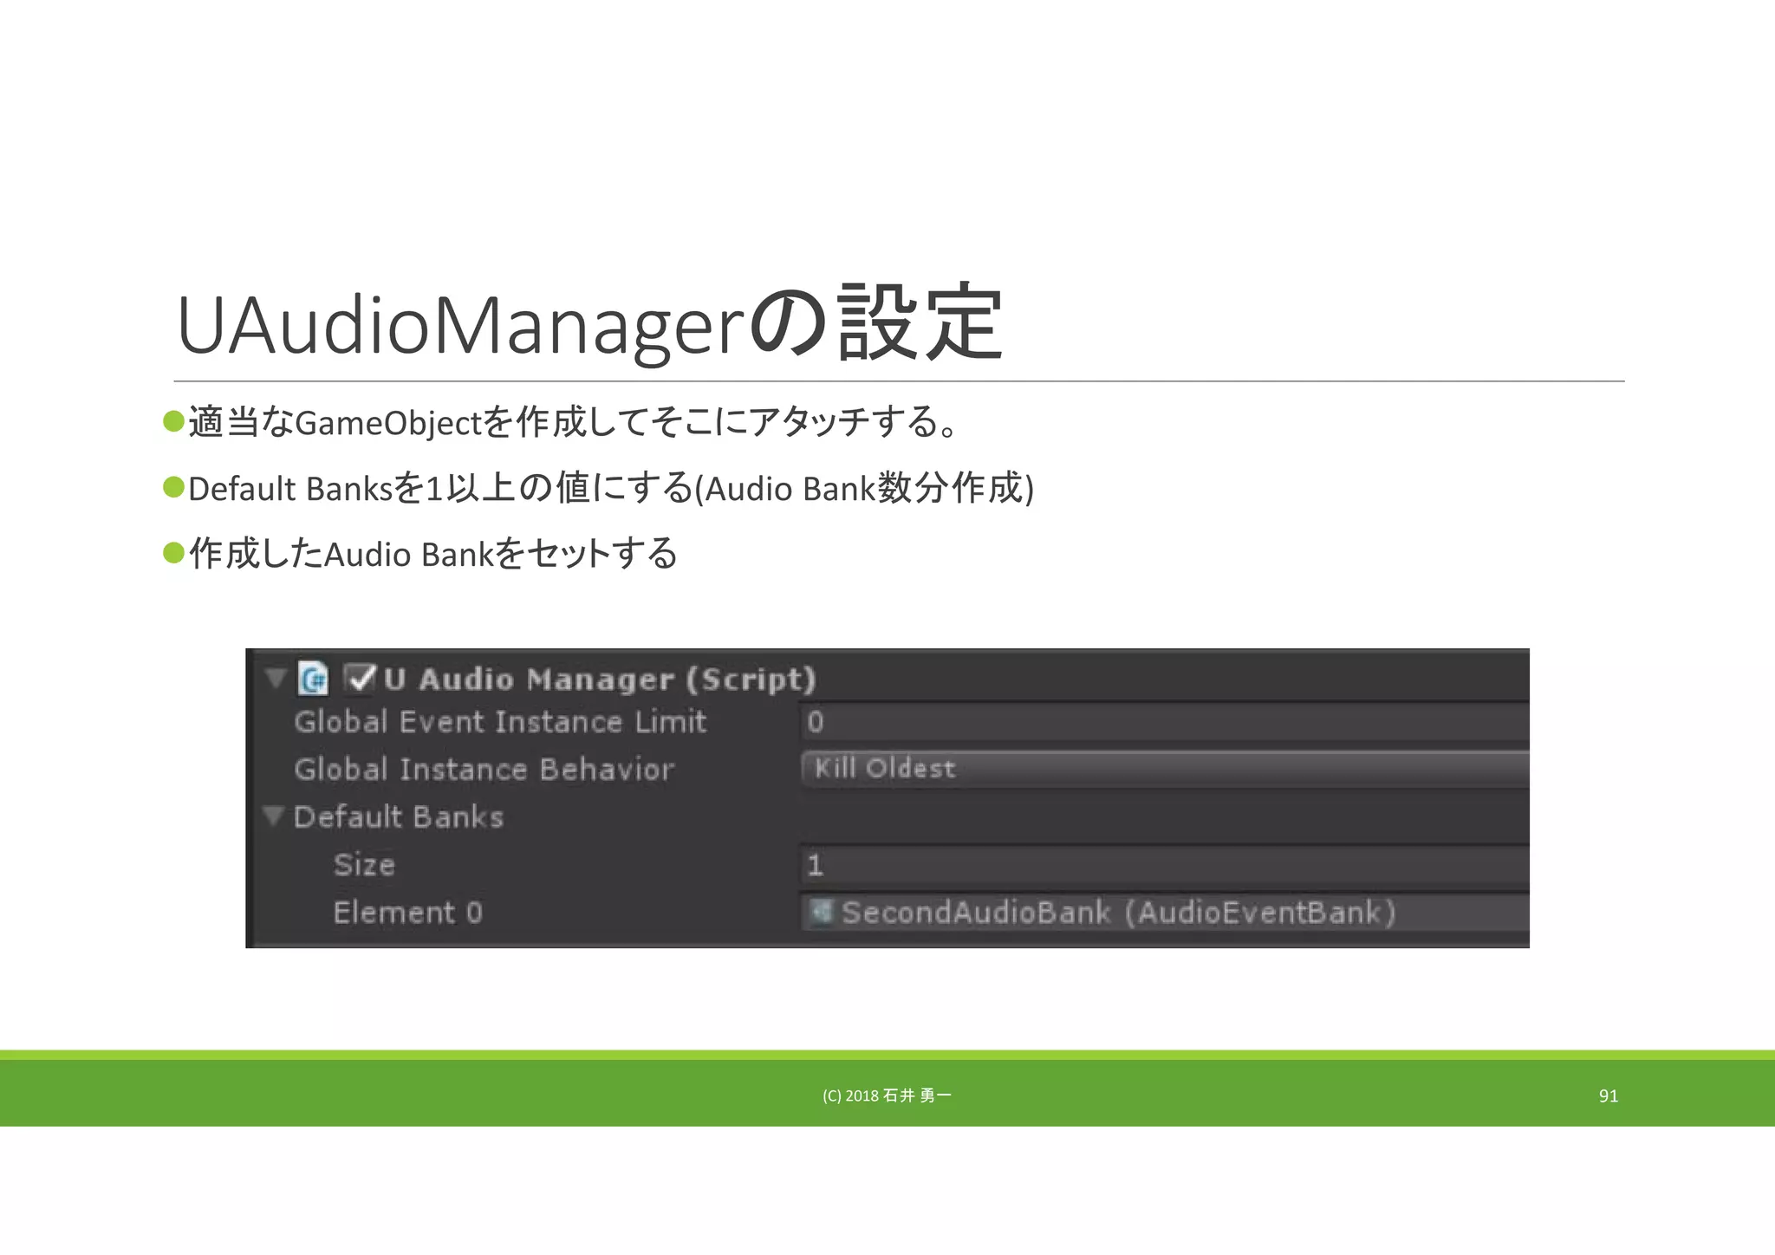The width and height of the screenshot is (1775, 1255).
Task: Click the Size label under Default Banks
Action: 364,864
